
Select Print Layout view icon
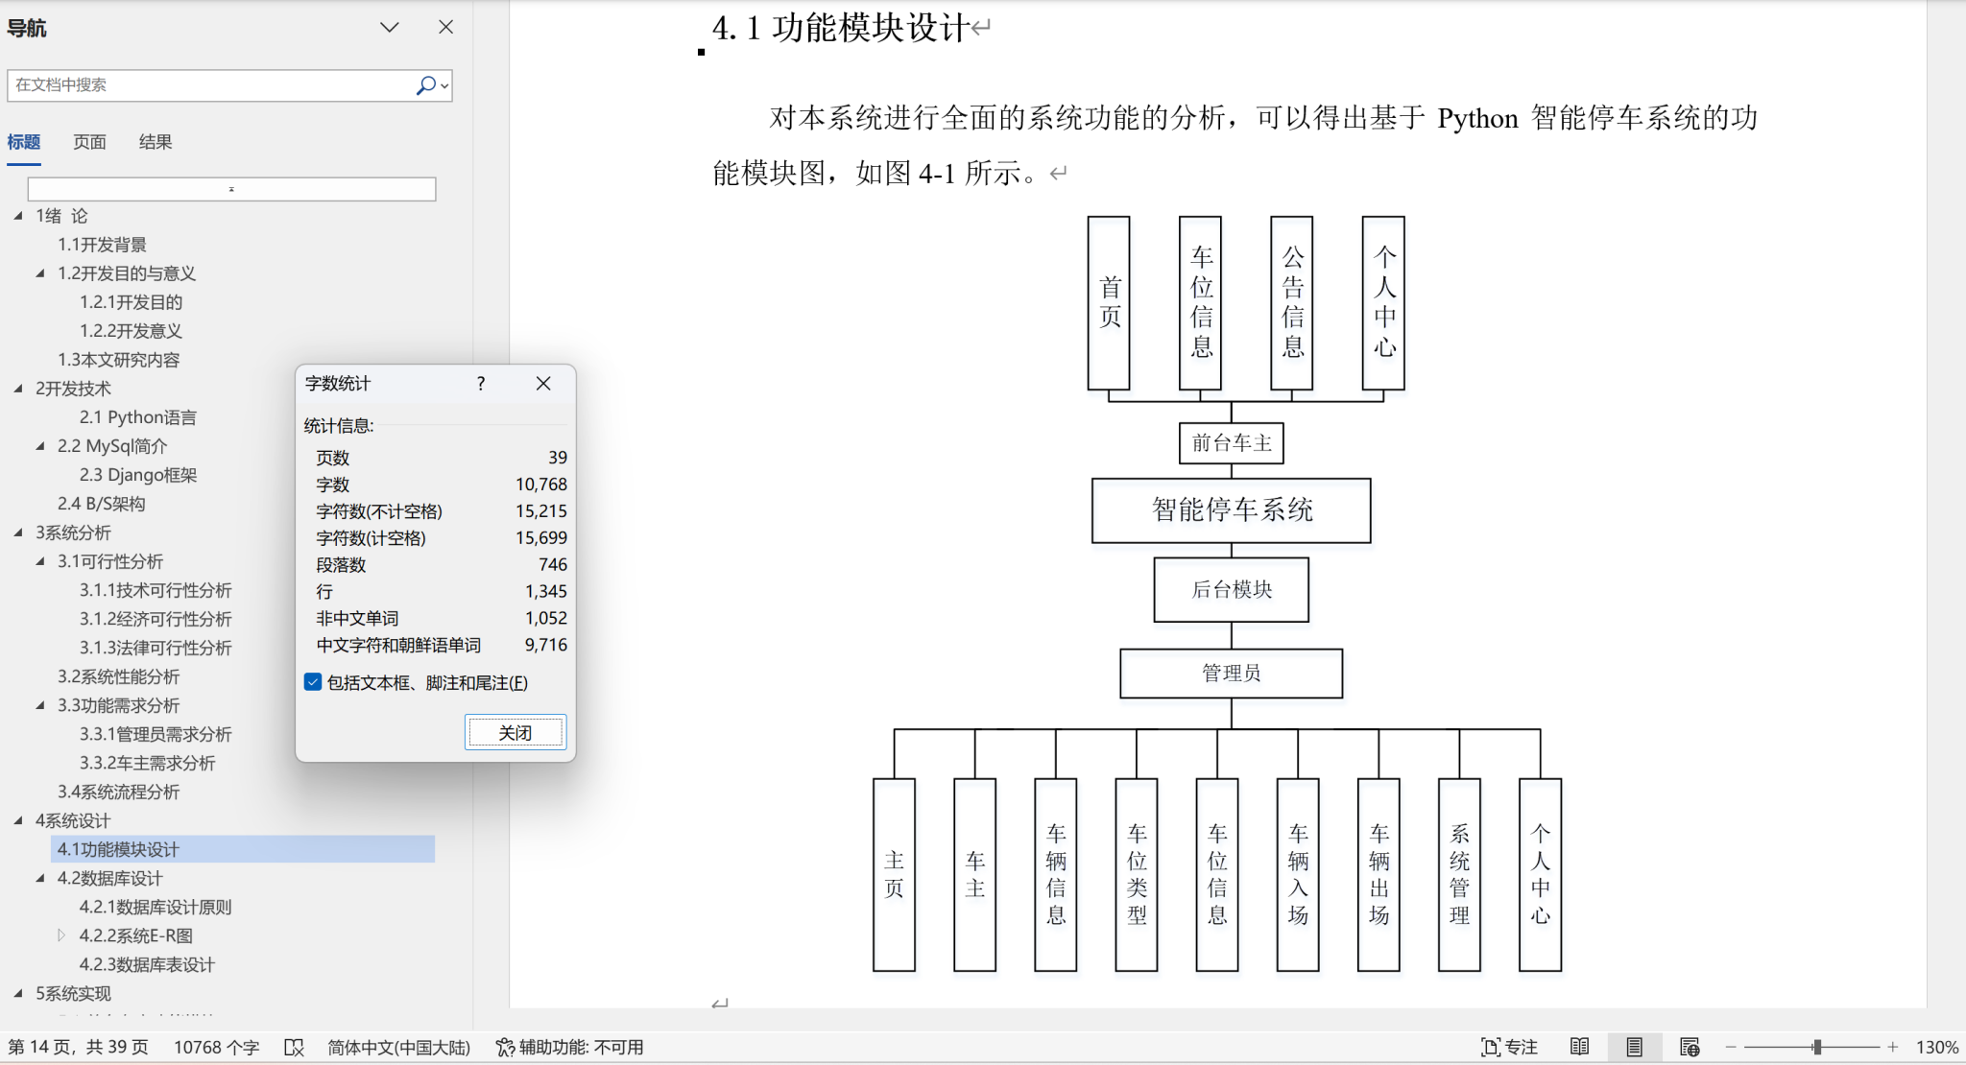point(1634,1047)
